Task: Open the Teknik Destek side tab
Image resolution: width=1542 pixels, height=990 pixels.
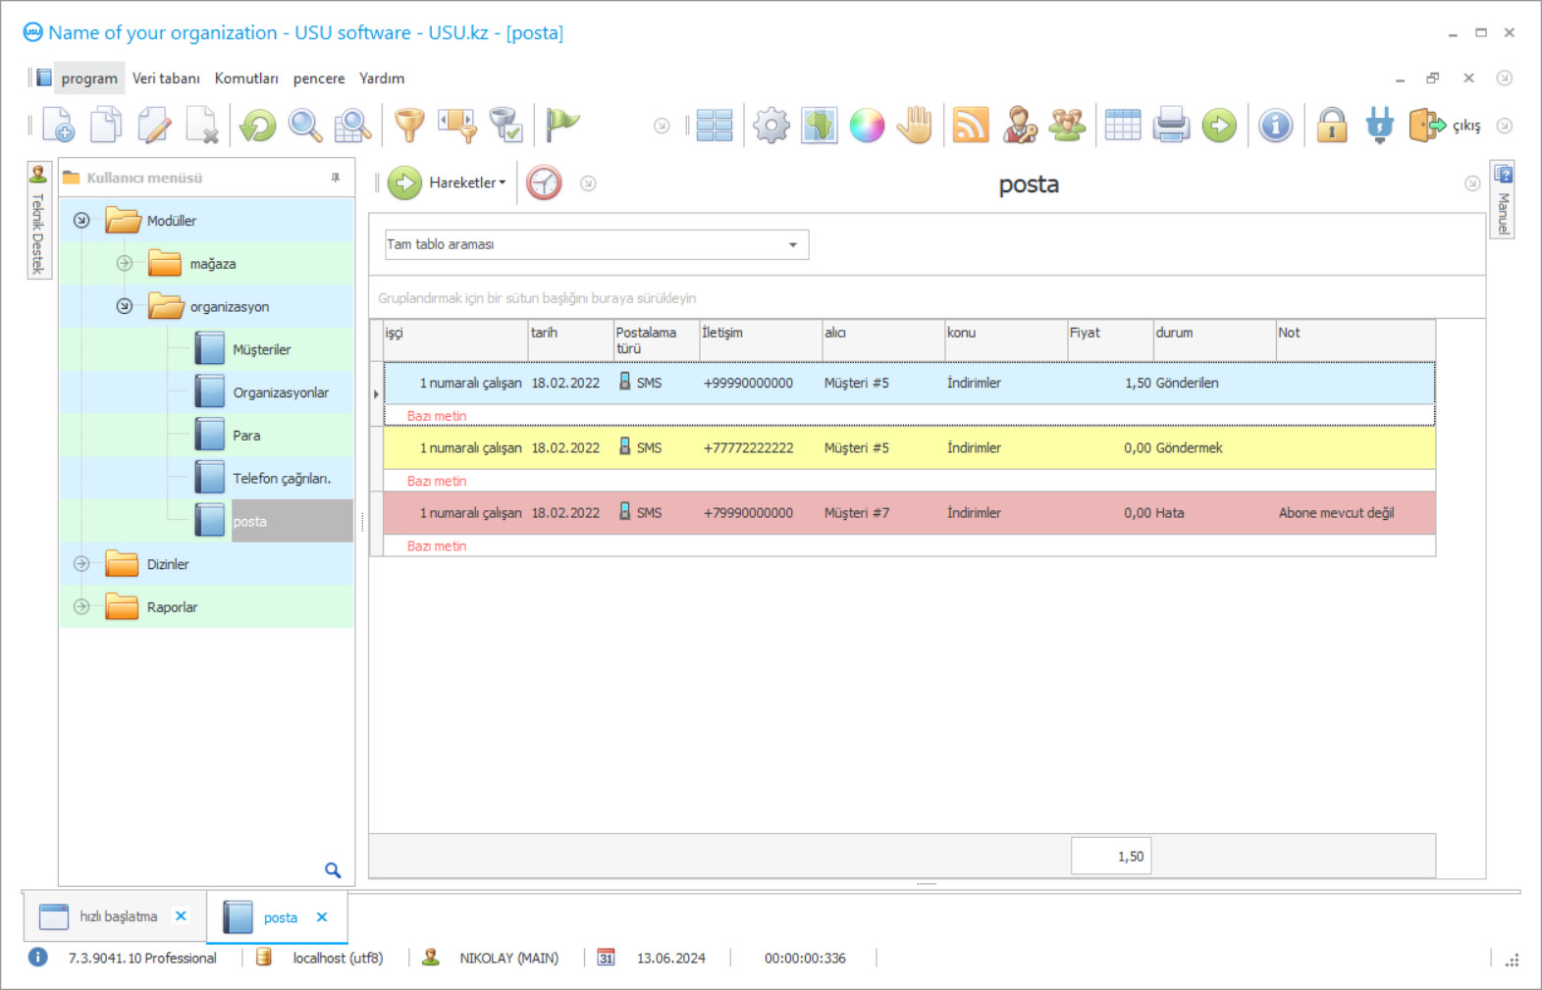Action: click(x=38, y=221)
